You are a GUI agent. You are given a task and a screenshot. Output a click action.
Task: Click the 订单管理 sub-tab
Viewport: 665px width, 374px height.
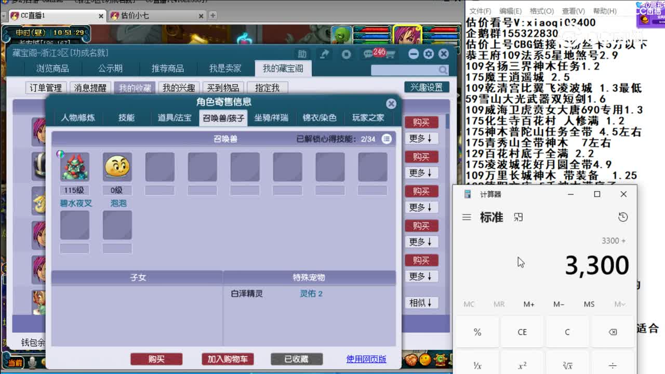pos(46,88)
